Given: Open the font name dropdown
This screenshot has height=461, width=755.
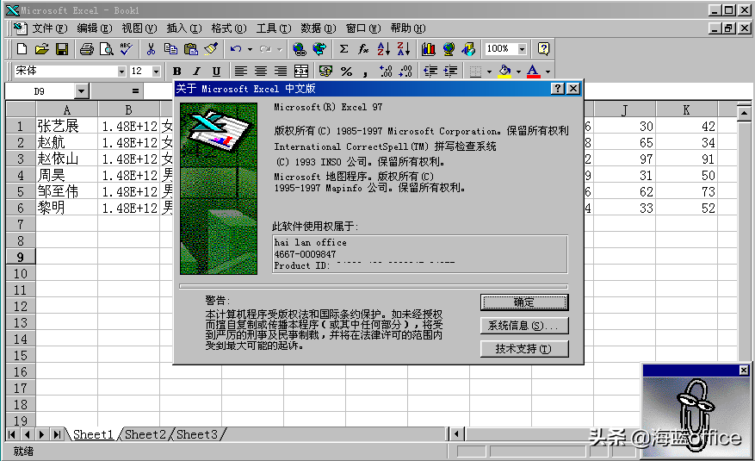Looking at the screenshot, I should click(x=121, y=72).
